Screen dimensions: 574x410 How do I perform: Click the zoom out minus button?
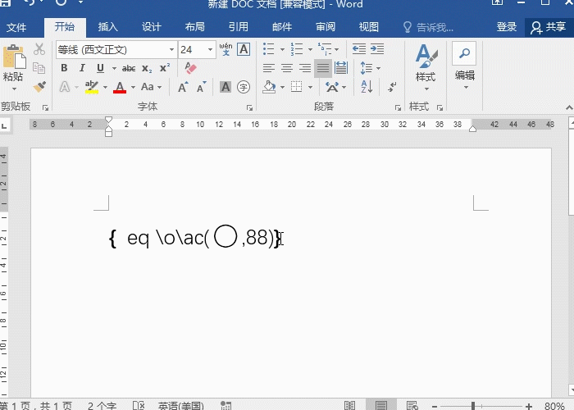(x=435, y=406)
